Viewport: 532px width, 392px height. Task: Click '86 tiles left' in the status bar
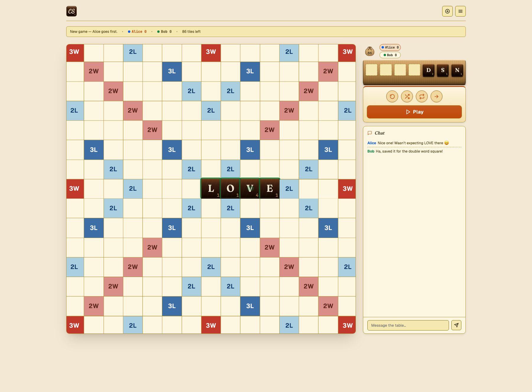(191, 32)
